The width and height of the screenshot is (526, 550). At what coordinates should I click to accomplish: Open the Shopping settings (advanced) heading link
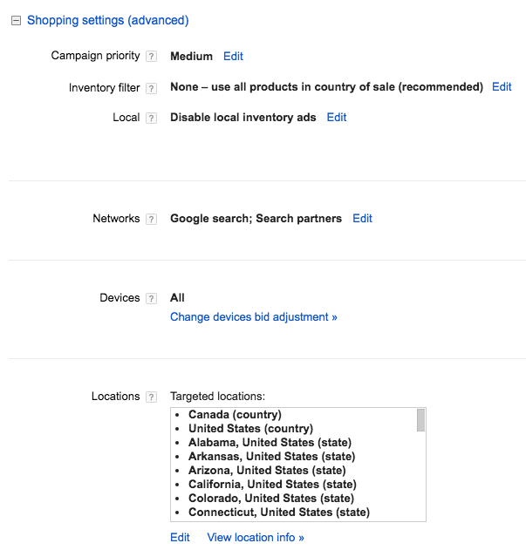tap(108, 20)
